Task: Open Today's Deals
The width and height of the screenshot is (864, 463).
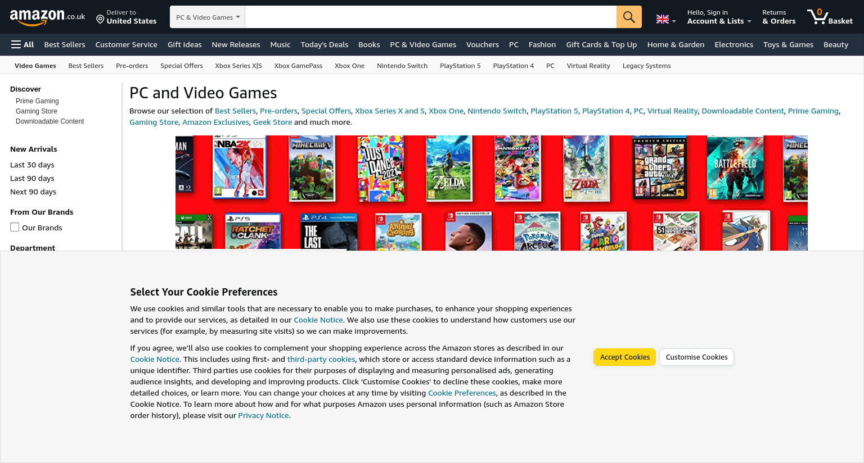Action: pos(324,44)
